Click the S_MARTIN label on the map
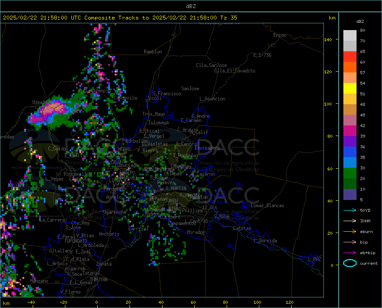 [176, 189]
